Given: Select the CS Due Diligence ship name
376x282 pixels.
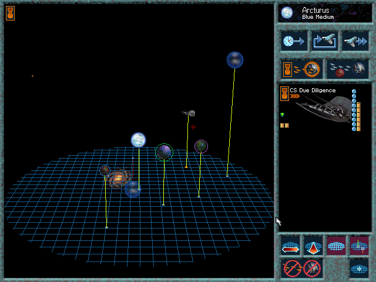Looking at the screenshot, I should (313, 90).
